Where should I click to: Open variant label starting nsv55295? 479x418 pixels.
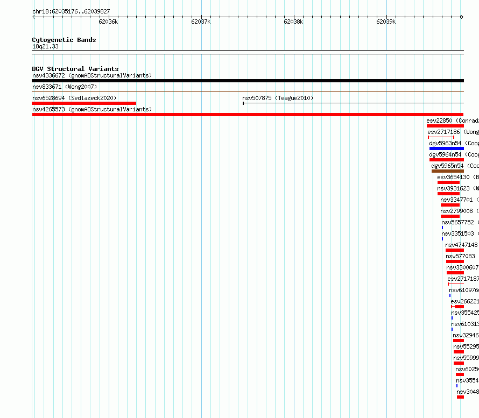(466, 346)
